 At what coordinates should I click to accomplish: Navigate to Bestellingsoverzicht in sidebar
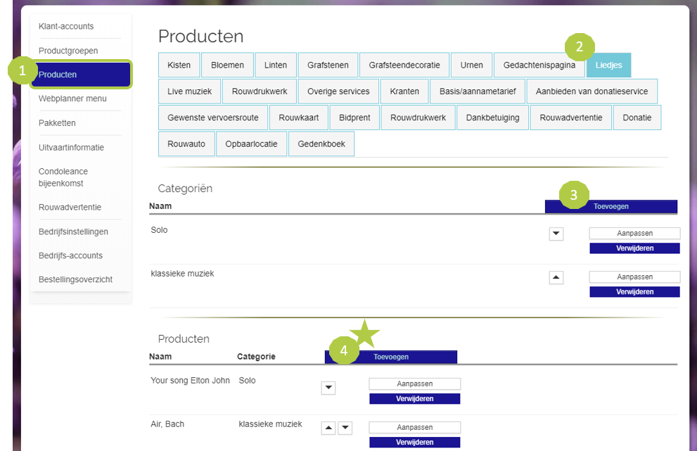(75, 279)
